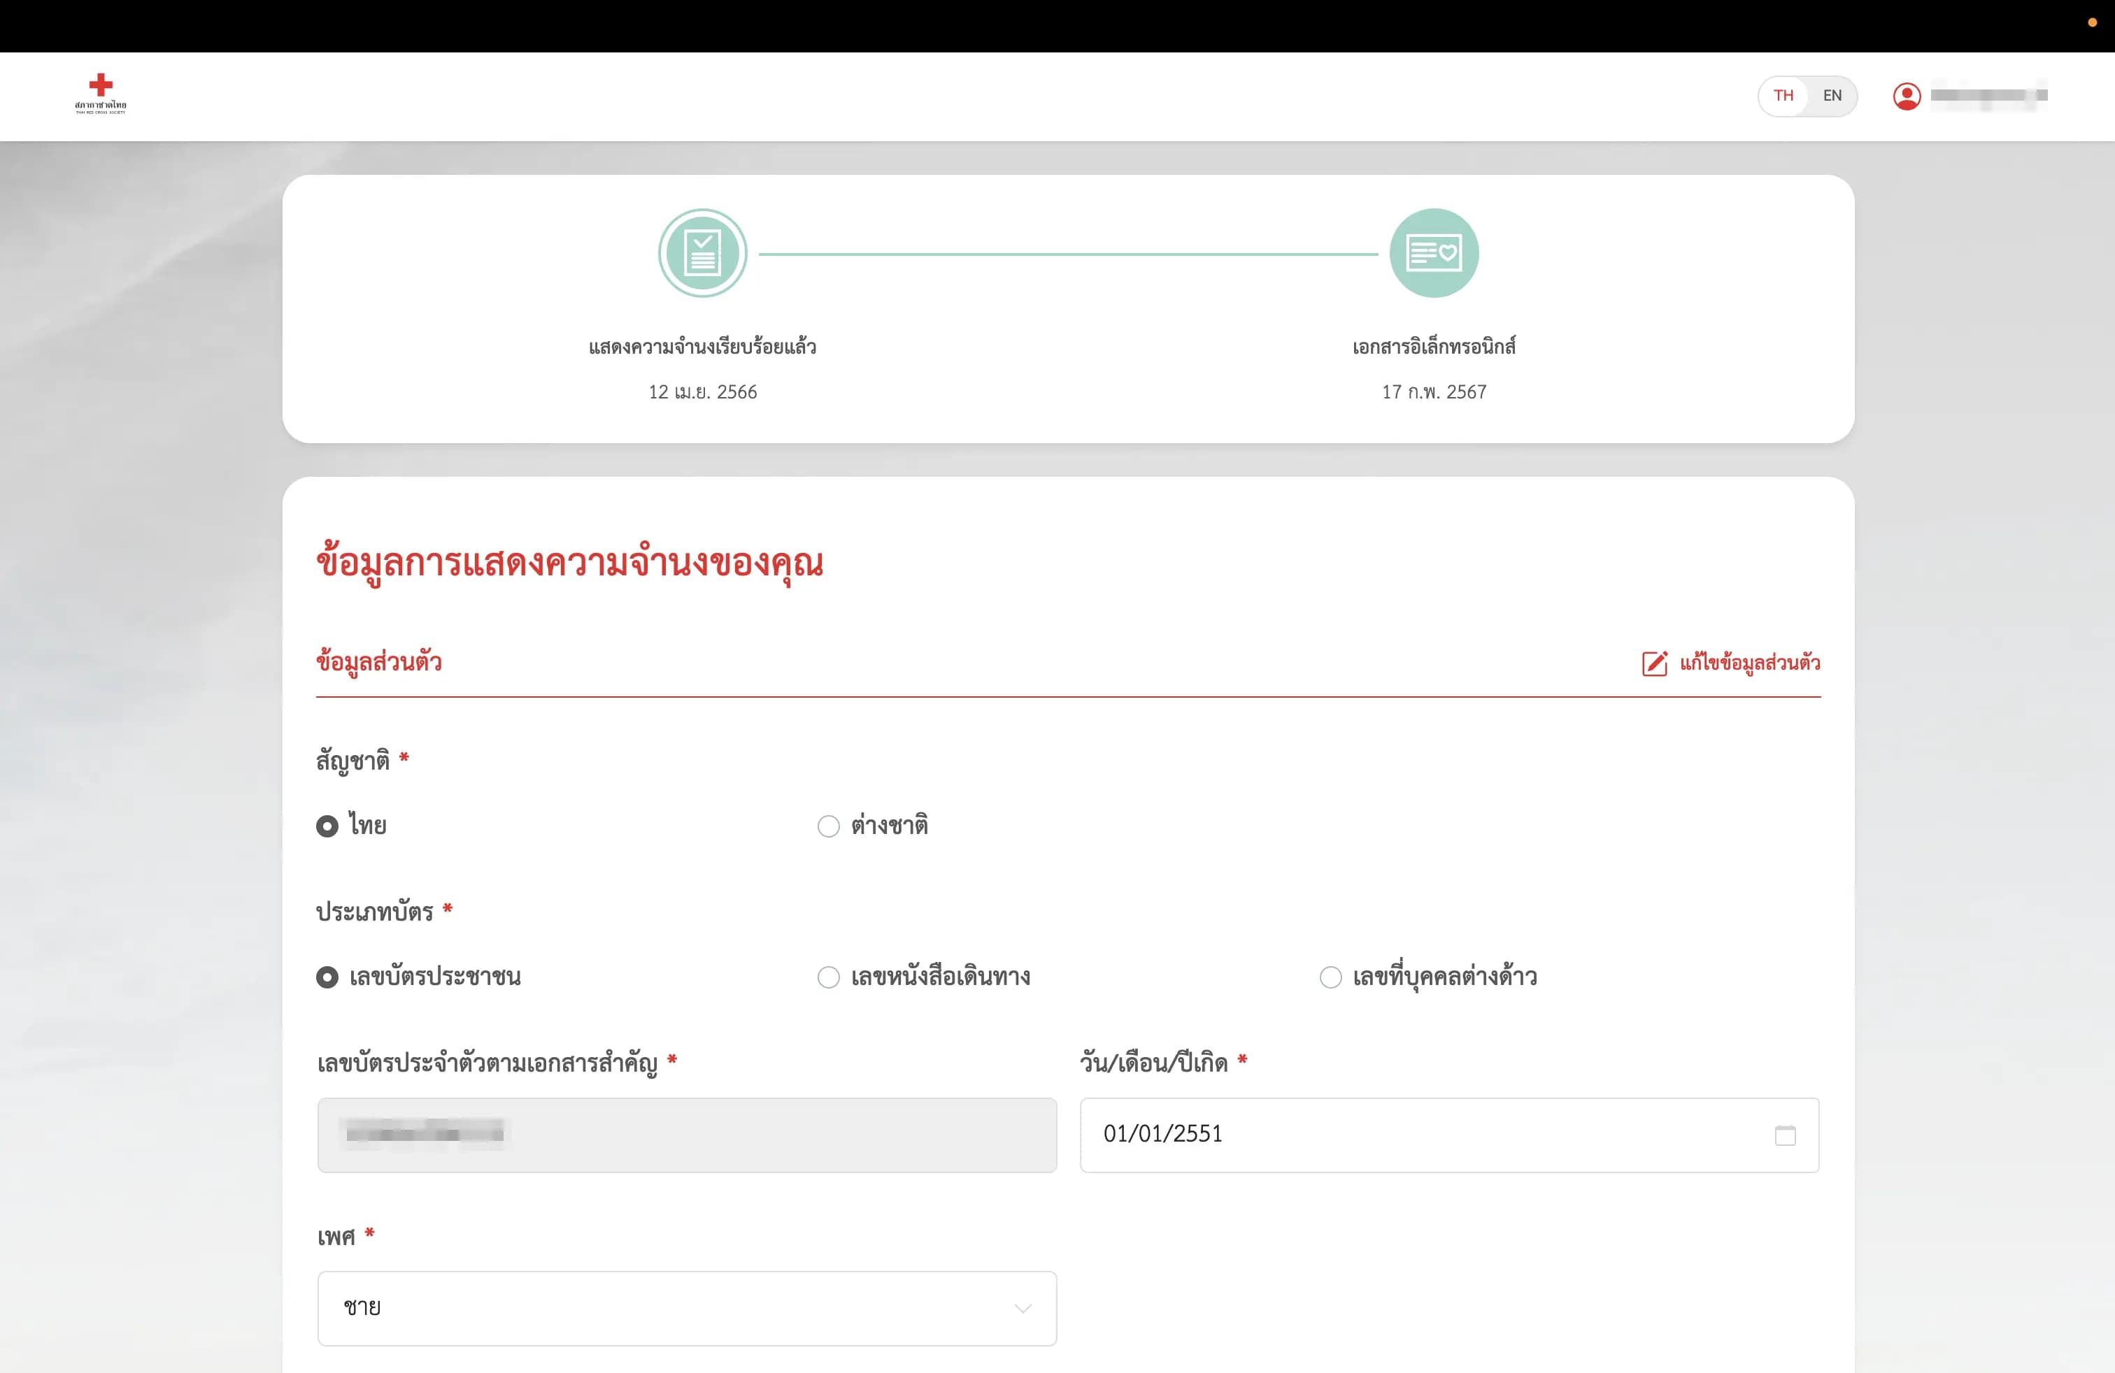Screen dimensions: 2115x1373
Task: Click the แก้ไขข้อมูลส่วนตัว edit link
Action: (1749, 663)
